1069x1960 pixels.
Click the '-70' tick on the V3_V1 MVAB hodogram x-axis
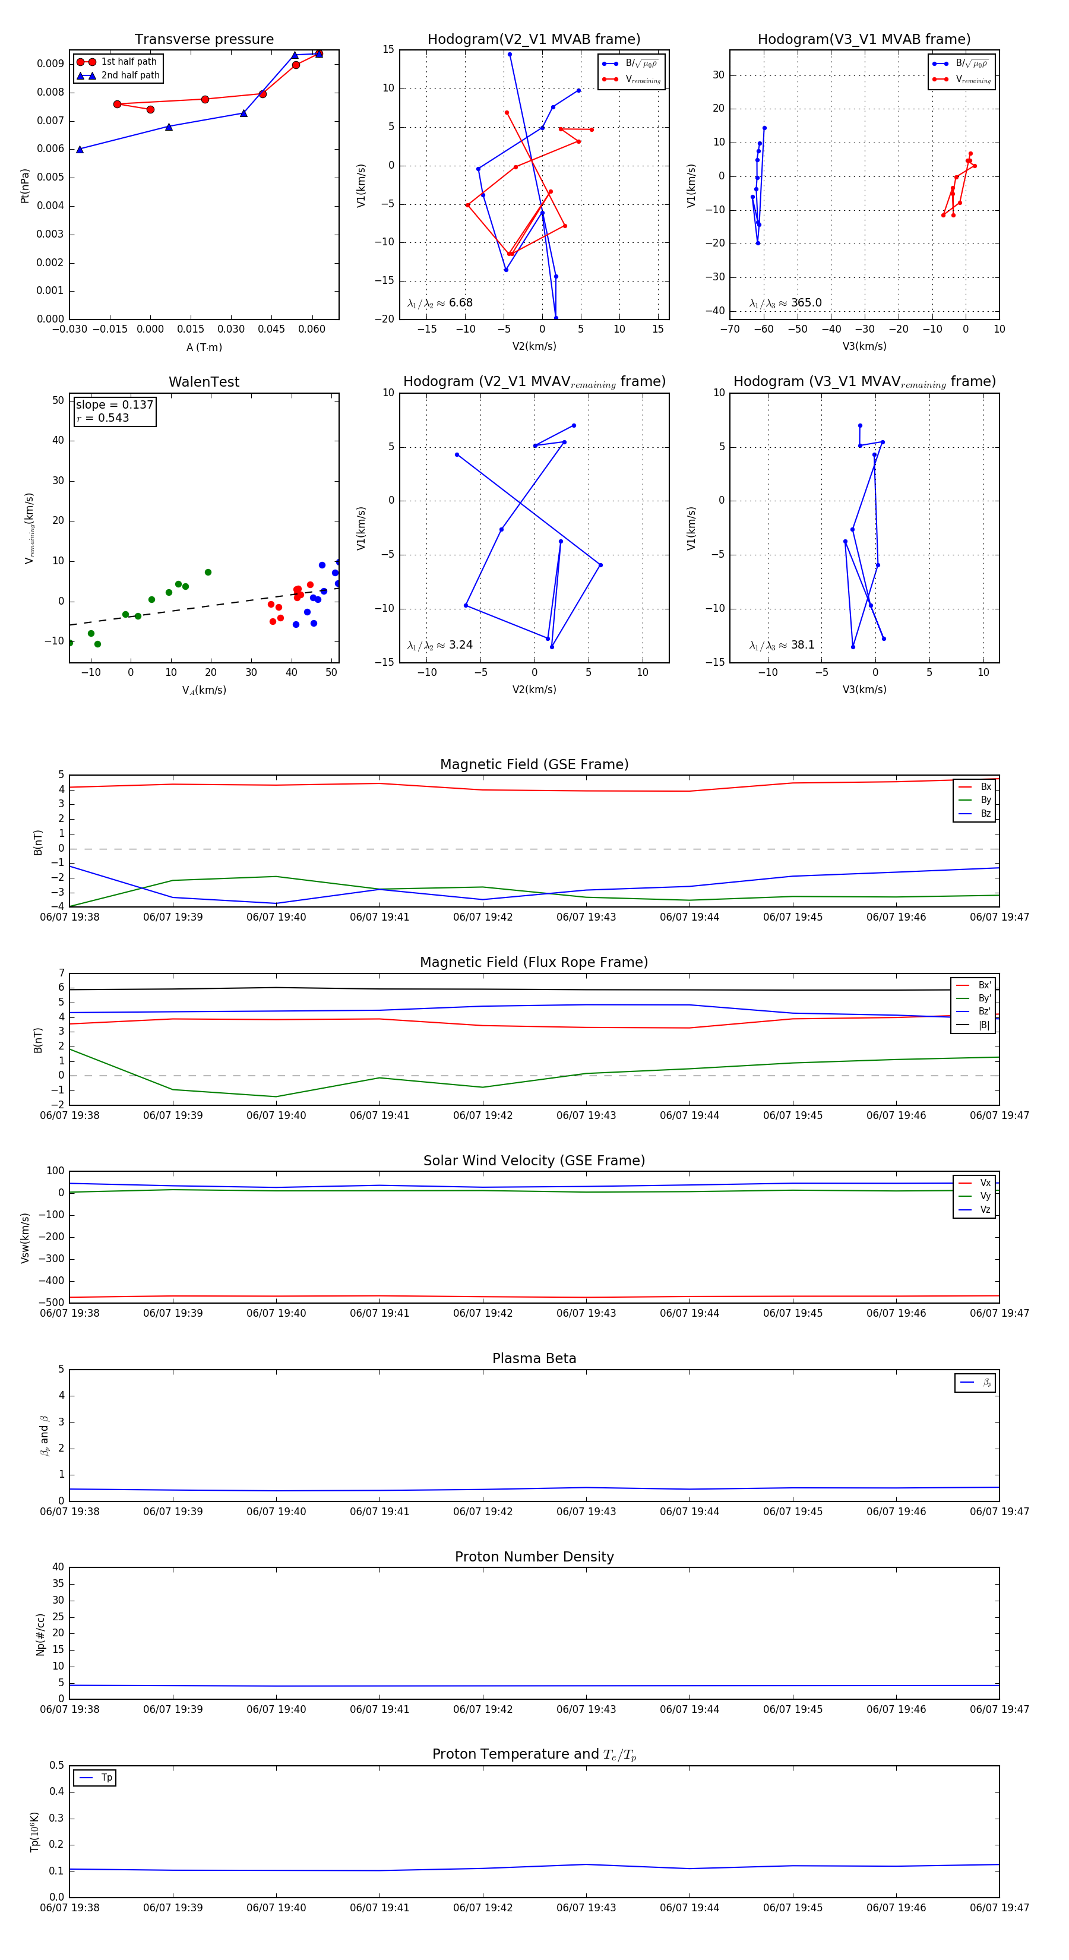point(730,330)
